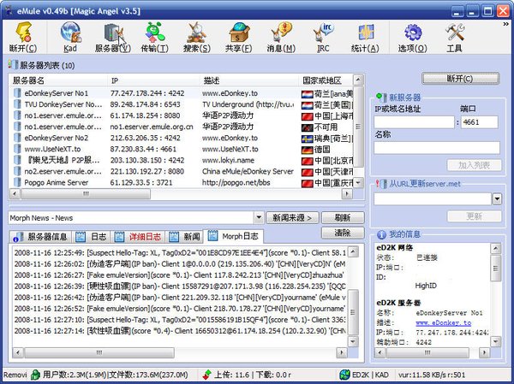This screenshot has height=384, width=514.
Task: Click the 加入列表 add to list button
Action: (474, 165)
